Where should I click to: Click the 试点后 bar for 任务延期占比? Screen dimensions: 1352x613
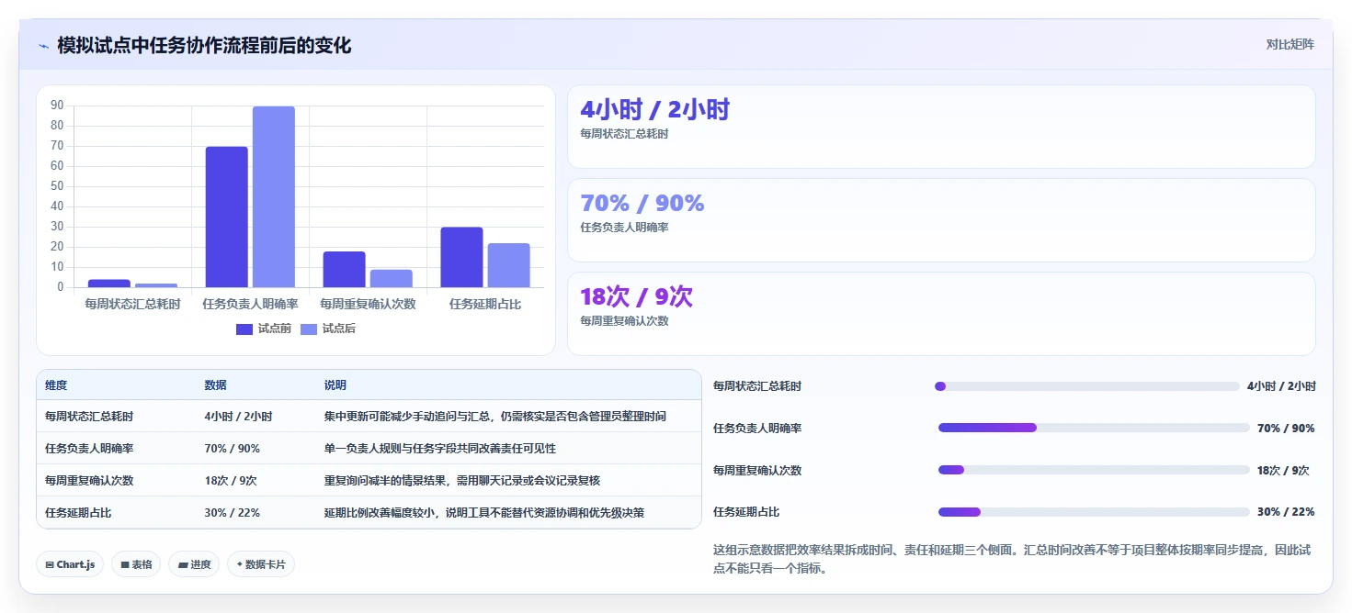(x=509, y=266)
